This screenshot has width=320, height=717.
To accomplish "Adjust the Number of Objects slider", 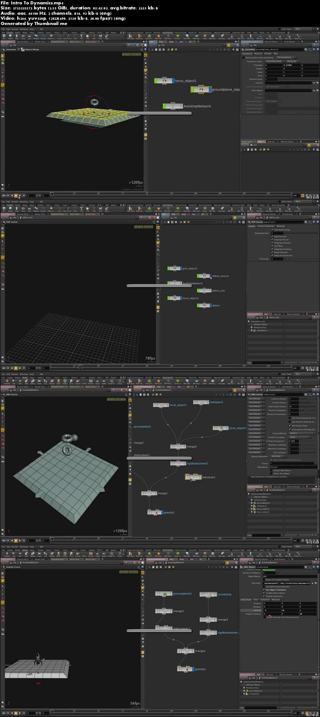I will [297, 573].
